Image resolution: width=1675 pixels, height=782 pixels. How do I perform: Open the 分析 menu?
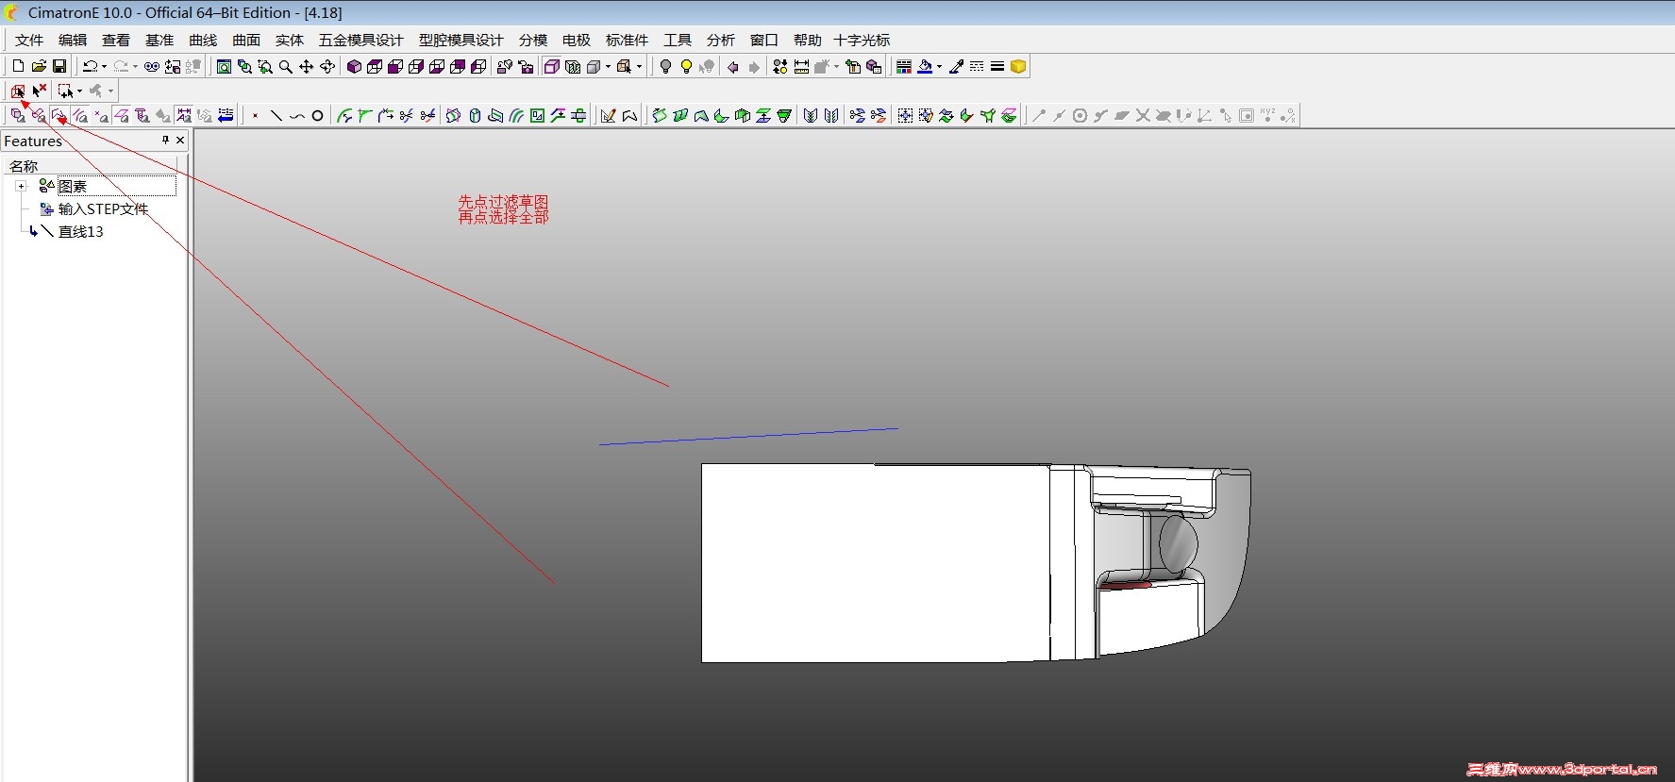721,40
